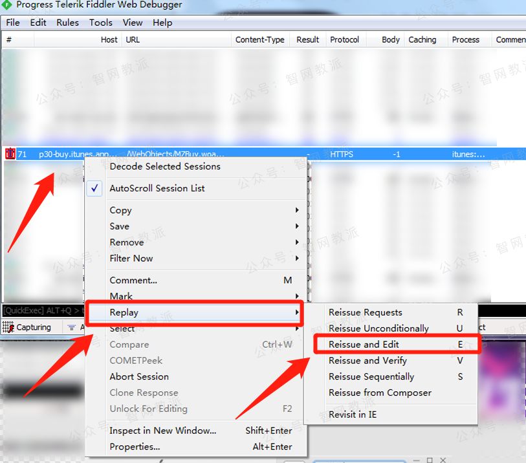The width and height of the screenshot is (526, 463).
Task: Click the HTTPS protocol cell of session 71
Action: [342, 154]
